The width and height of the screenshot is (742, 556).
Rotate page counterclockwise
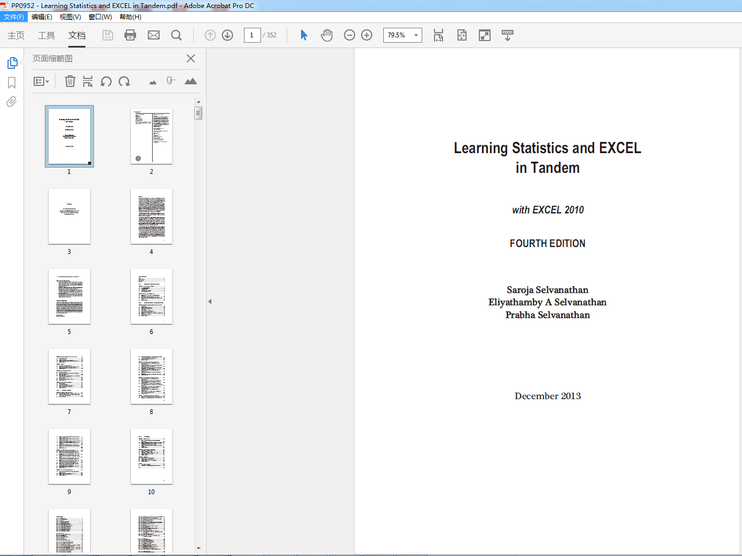click(106, 81)
